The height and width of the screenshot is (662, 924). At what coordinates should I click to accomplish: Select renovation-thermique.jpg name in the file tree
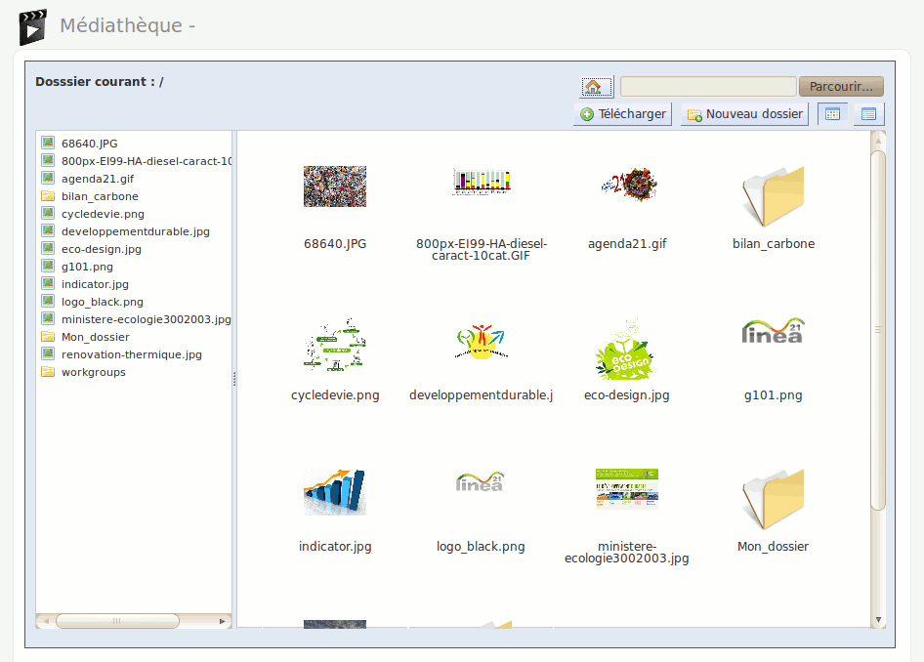[132, 354]
